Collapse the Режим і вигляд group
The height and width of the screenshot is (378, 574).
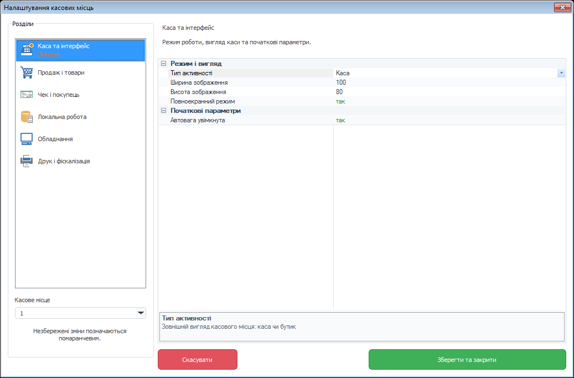pos(164,63)
